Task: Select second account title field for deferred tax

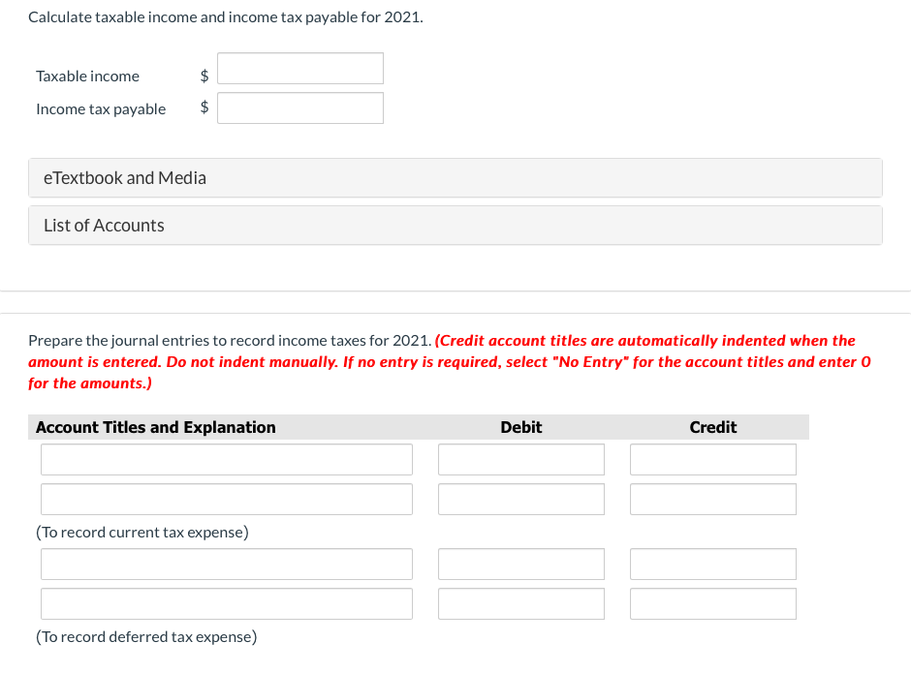Action: [x=227, y=603]
